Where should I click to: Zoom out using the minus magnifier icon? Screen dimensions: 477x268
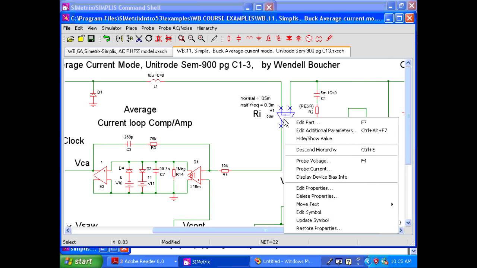pos(191,38)
